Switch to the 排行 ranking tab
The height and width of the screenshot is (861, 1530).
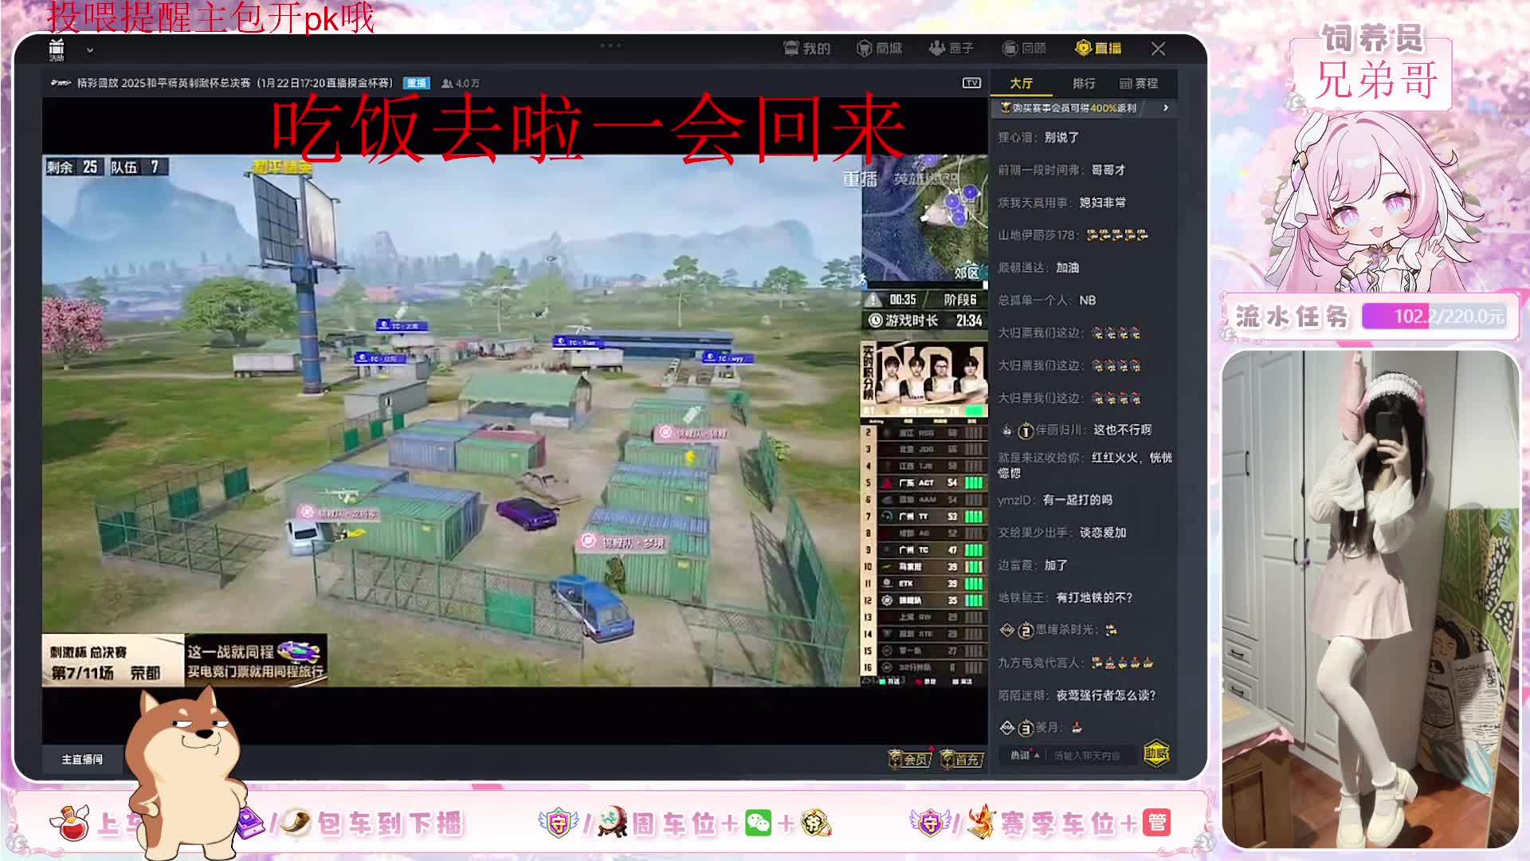1083,84
